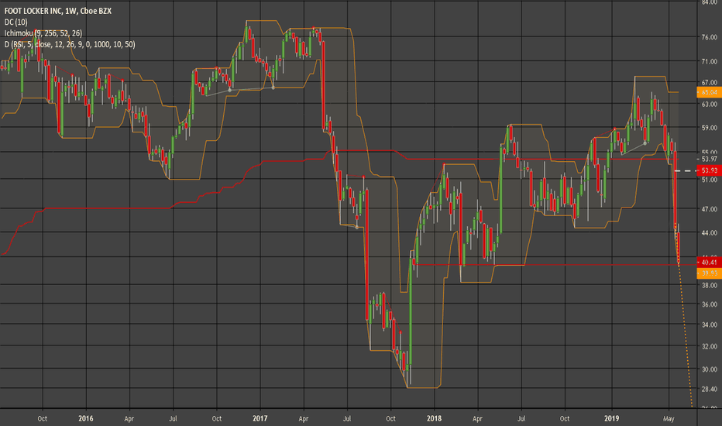Image resolution: width=722 pixels, height=426 pixels.
Task: Click the 2016 label on time axis
Action: click(86, 418)
